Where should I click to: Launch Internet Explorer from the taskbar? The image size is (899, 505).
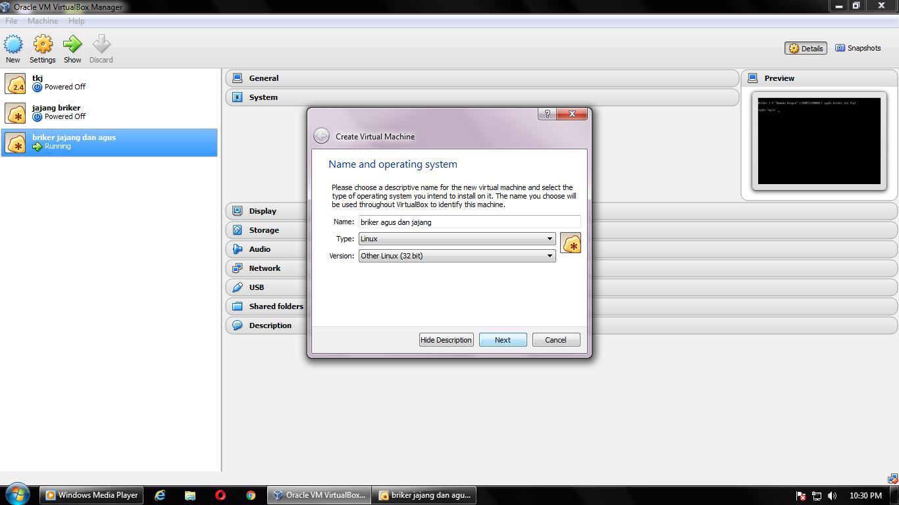tap(160, 495)
